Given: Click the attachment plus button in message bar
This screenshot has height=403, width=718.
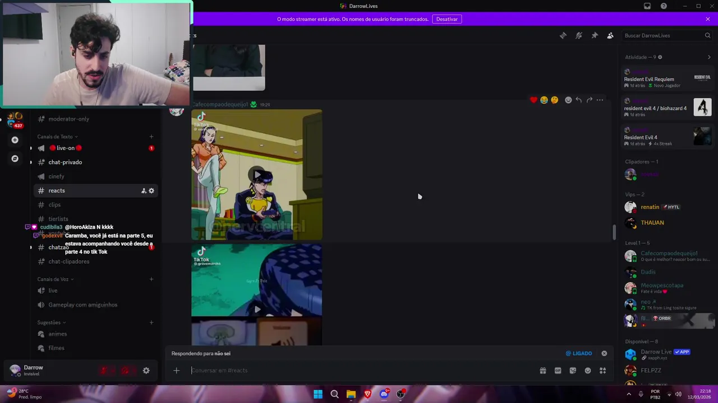Looking at the screenshot, I should tap(176, 371).
